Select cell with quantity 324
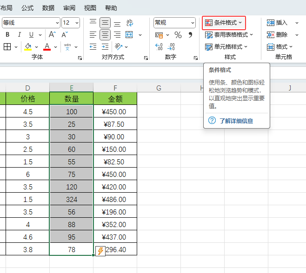 point(72,199)
